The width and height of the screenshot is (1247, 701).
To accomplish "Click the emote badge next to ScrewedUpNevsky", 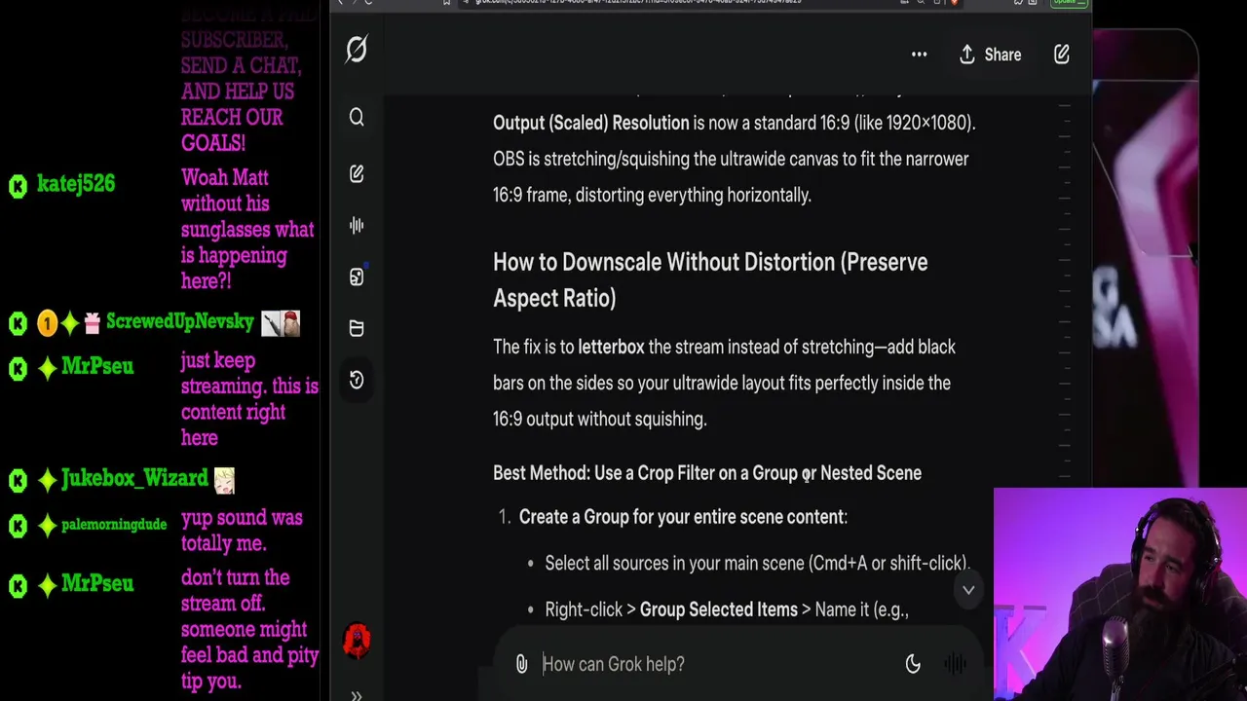I will coord(281,323).
